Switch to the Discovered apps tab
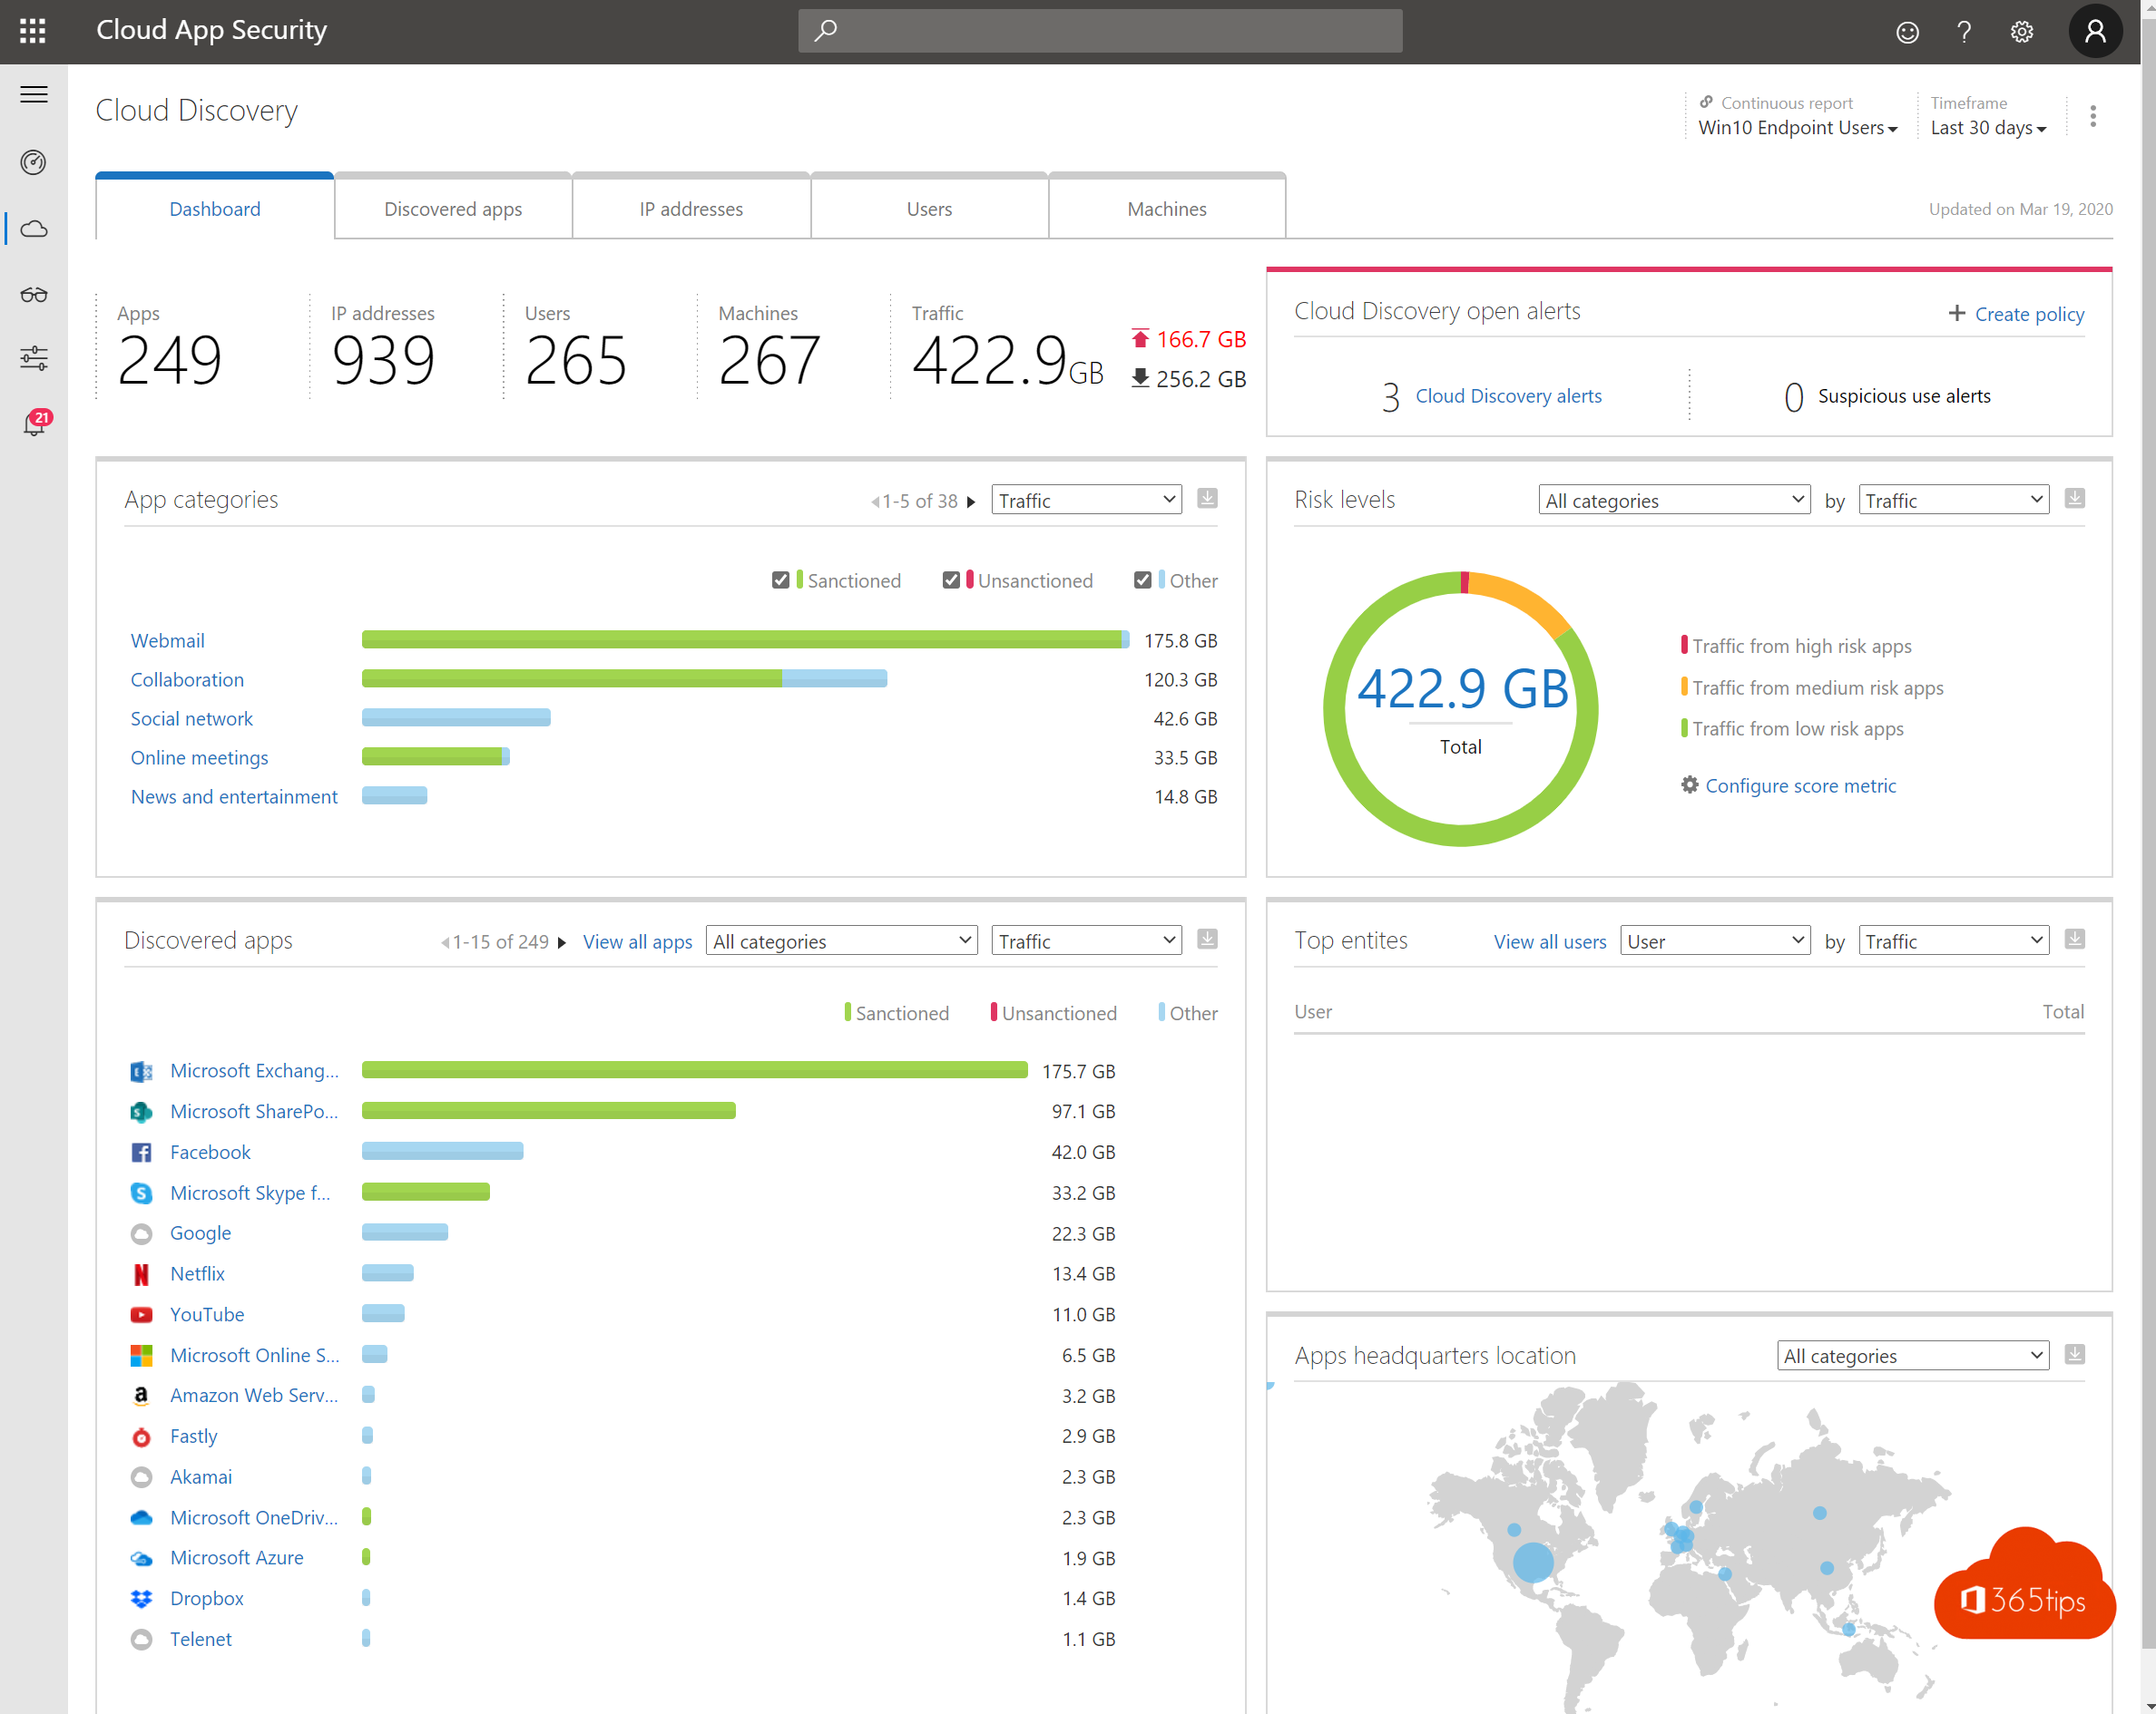Viewport: 2156px width, 1714px height. [x=452, y=207]
